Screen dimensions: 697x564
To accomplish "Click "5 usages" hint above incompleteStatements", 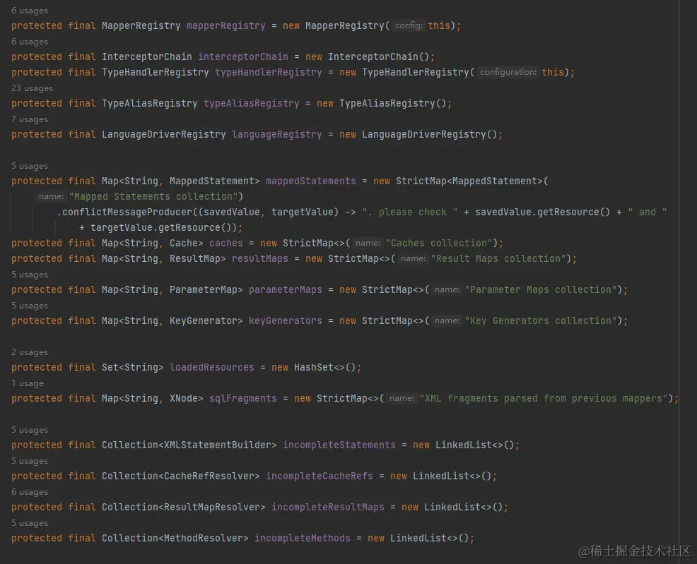I will tap(30, 430).
